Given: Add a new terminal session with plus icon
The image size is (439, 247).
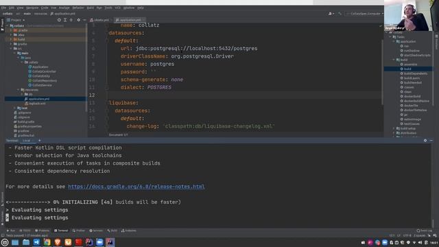Looking at the screenshot, I should coord(40,140).
